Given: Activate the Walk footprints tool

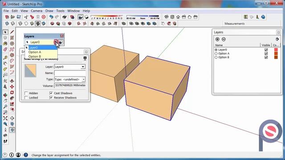Looking at the screenshot, I should click(x=5, y=141).
